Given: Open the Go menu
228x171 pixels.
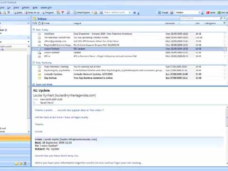Looking at the screenshot, I should [x=9, y=8].
